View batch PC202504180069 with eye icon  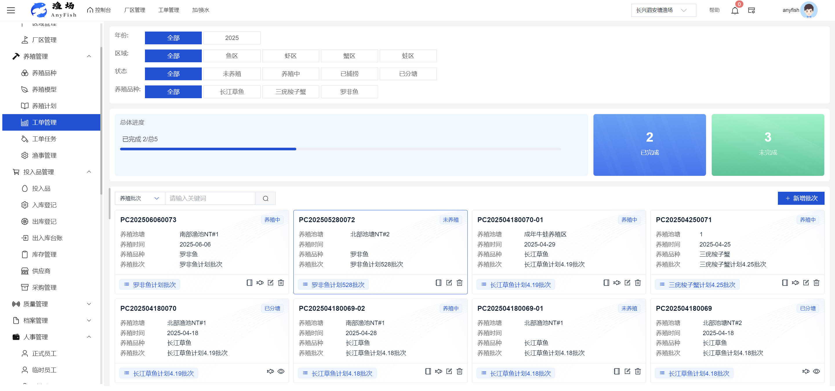pos(816,371)
